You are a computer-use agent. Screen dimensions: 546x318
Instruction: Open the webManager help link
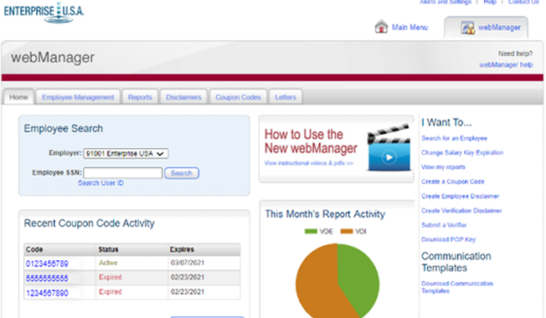[x=506, y=64]
